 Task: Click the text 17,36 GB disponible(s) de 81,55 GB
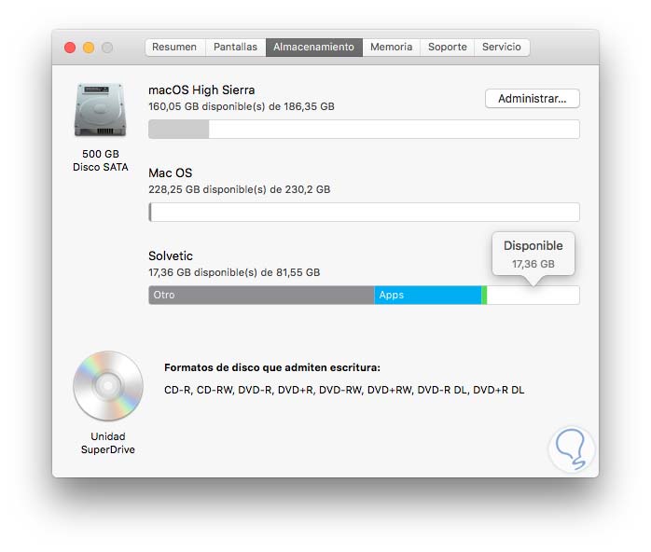[234, 272]
